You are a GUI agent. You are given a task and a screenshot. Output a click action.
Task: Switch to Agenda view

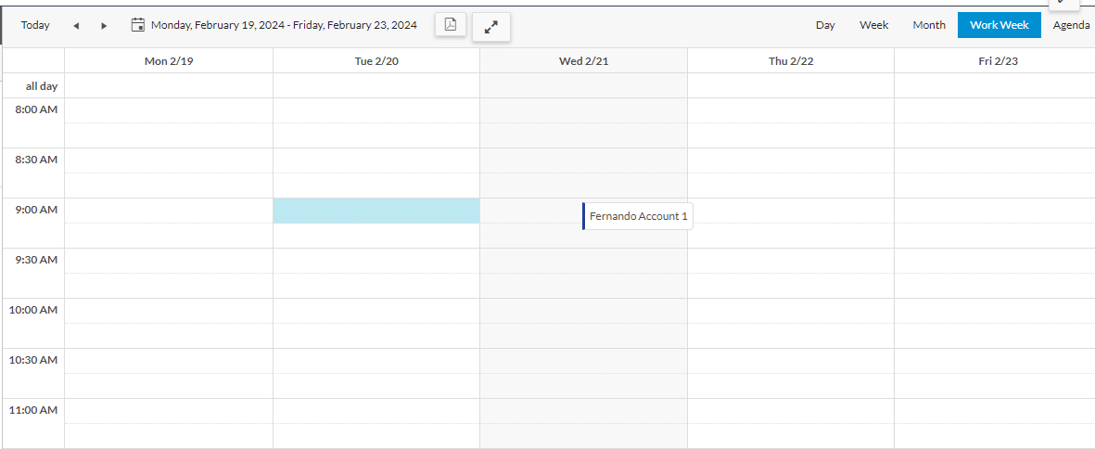point(1071,25)
